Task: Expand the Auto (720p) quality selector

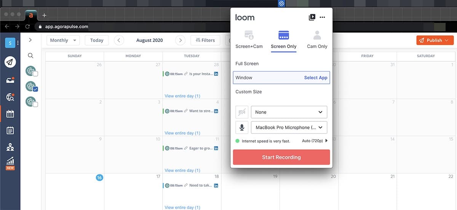Action: click(x=315, y=141)
